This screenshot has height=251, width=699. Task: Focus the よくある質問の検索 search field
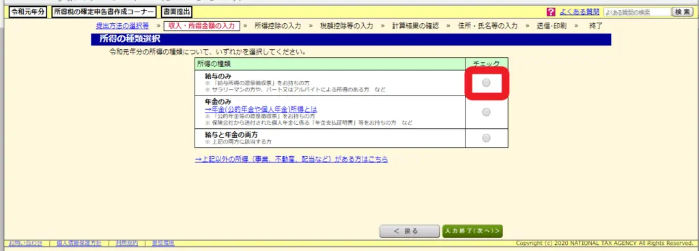coord(637,12)
